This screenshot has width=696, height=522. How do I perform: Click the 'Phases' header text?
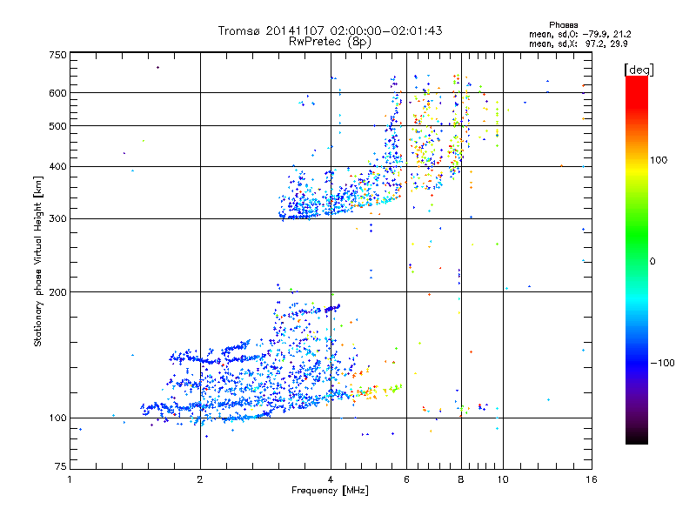click(563, 25)
